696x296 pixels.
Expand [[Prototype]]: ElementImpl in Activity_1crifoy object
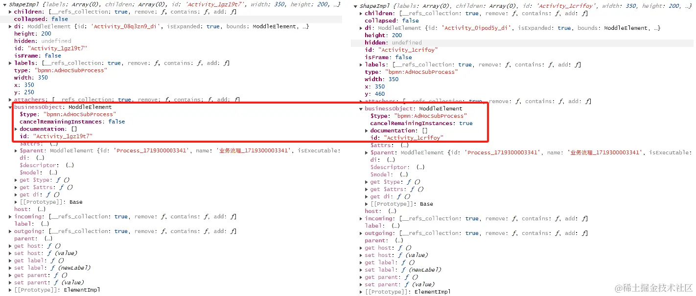pos(361,292)
